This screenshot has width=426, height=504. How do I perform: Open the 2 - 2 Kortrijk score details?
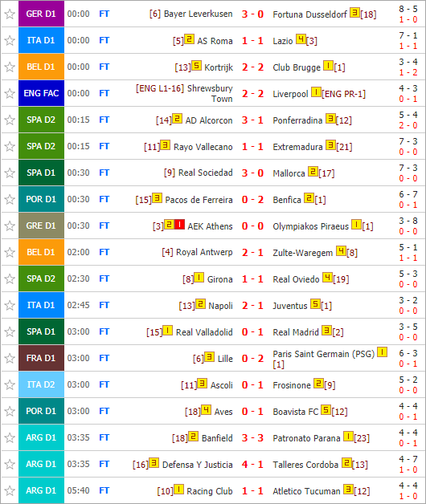tap(252, 67)
